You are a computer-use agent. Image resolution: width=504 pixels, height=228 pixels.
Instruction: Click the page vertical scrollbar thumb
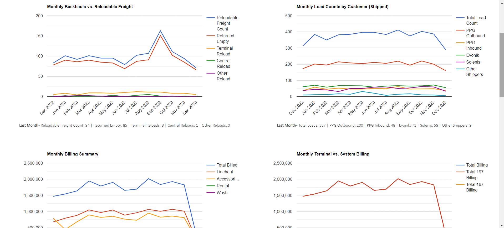click(502, 65)
